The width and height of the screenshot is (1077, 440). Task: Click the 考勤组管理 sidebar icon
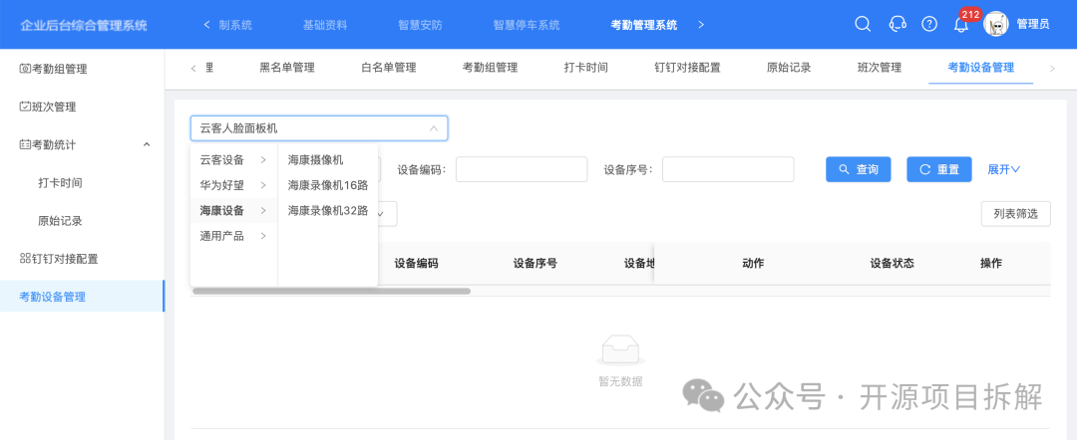25,69
